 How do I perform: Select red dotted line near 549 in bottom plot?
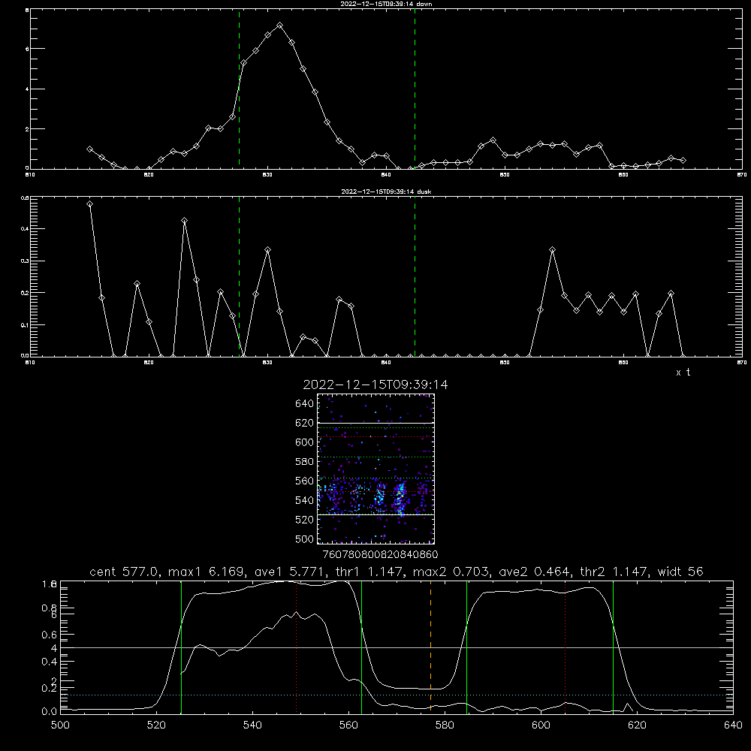pyautogui.click(x=297, y=646)
